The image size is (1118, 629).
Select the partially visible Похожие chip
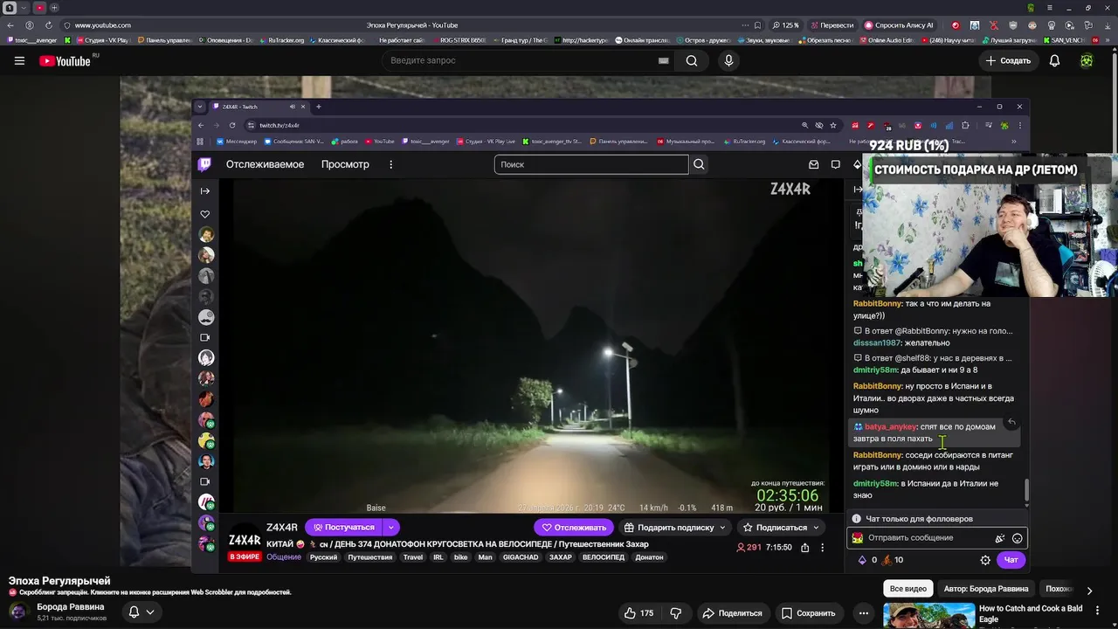(x=1059, y=589)
